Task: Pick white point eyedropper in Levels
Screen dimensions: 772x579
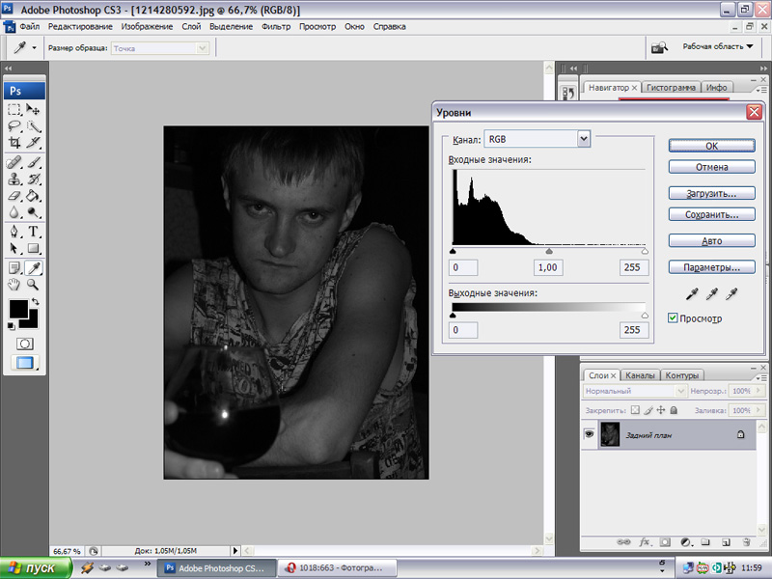Action: [x=731, y=294]
